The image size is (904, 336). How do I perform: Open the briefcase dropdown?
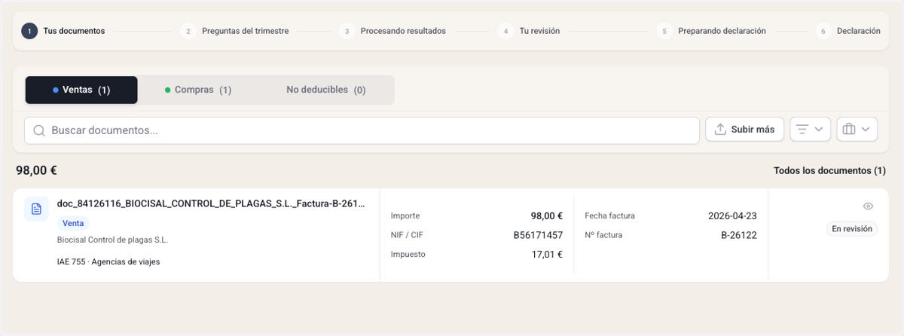pos(857,130)
